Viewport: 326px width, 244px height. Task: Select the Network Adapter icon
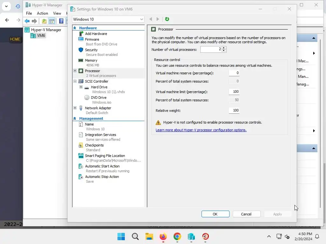(81, 108)
